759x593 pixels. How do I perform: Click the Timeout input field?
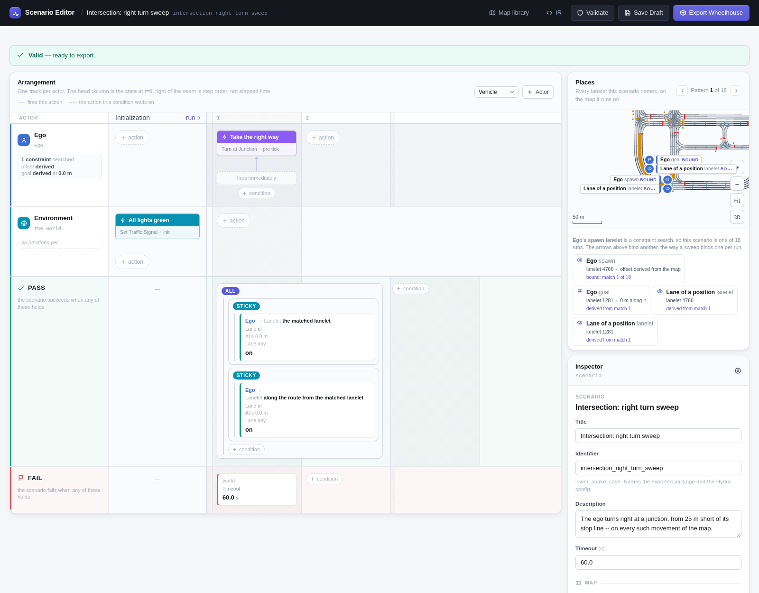658,563
